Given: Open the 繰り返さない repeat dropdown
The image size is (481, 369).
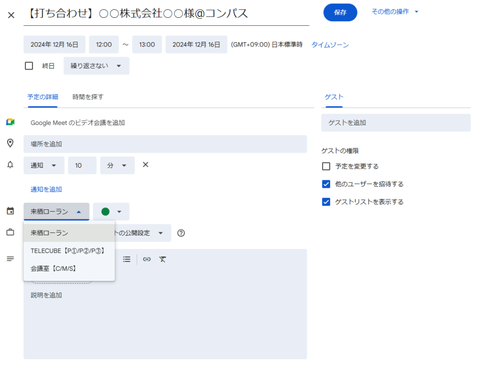Looking at the screenshot, I should pyautogui.click(x=96, y=66).
